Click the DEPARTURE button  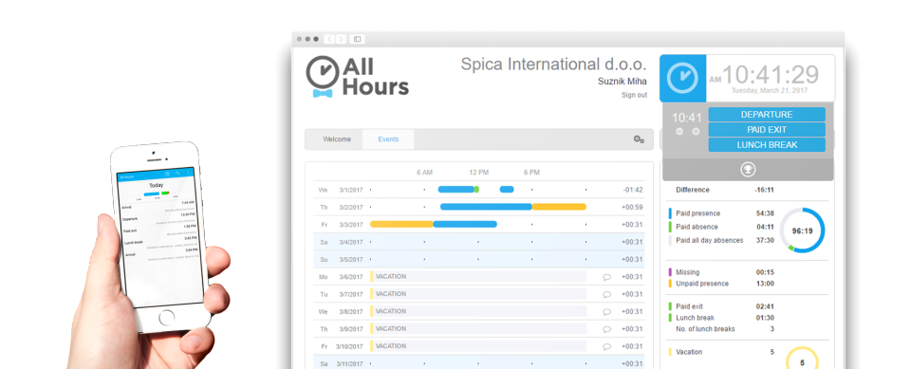(767, 115)
